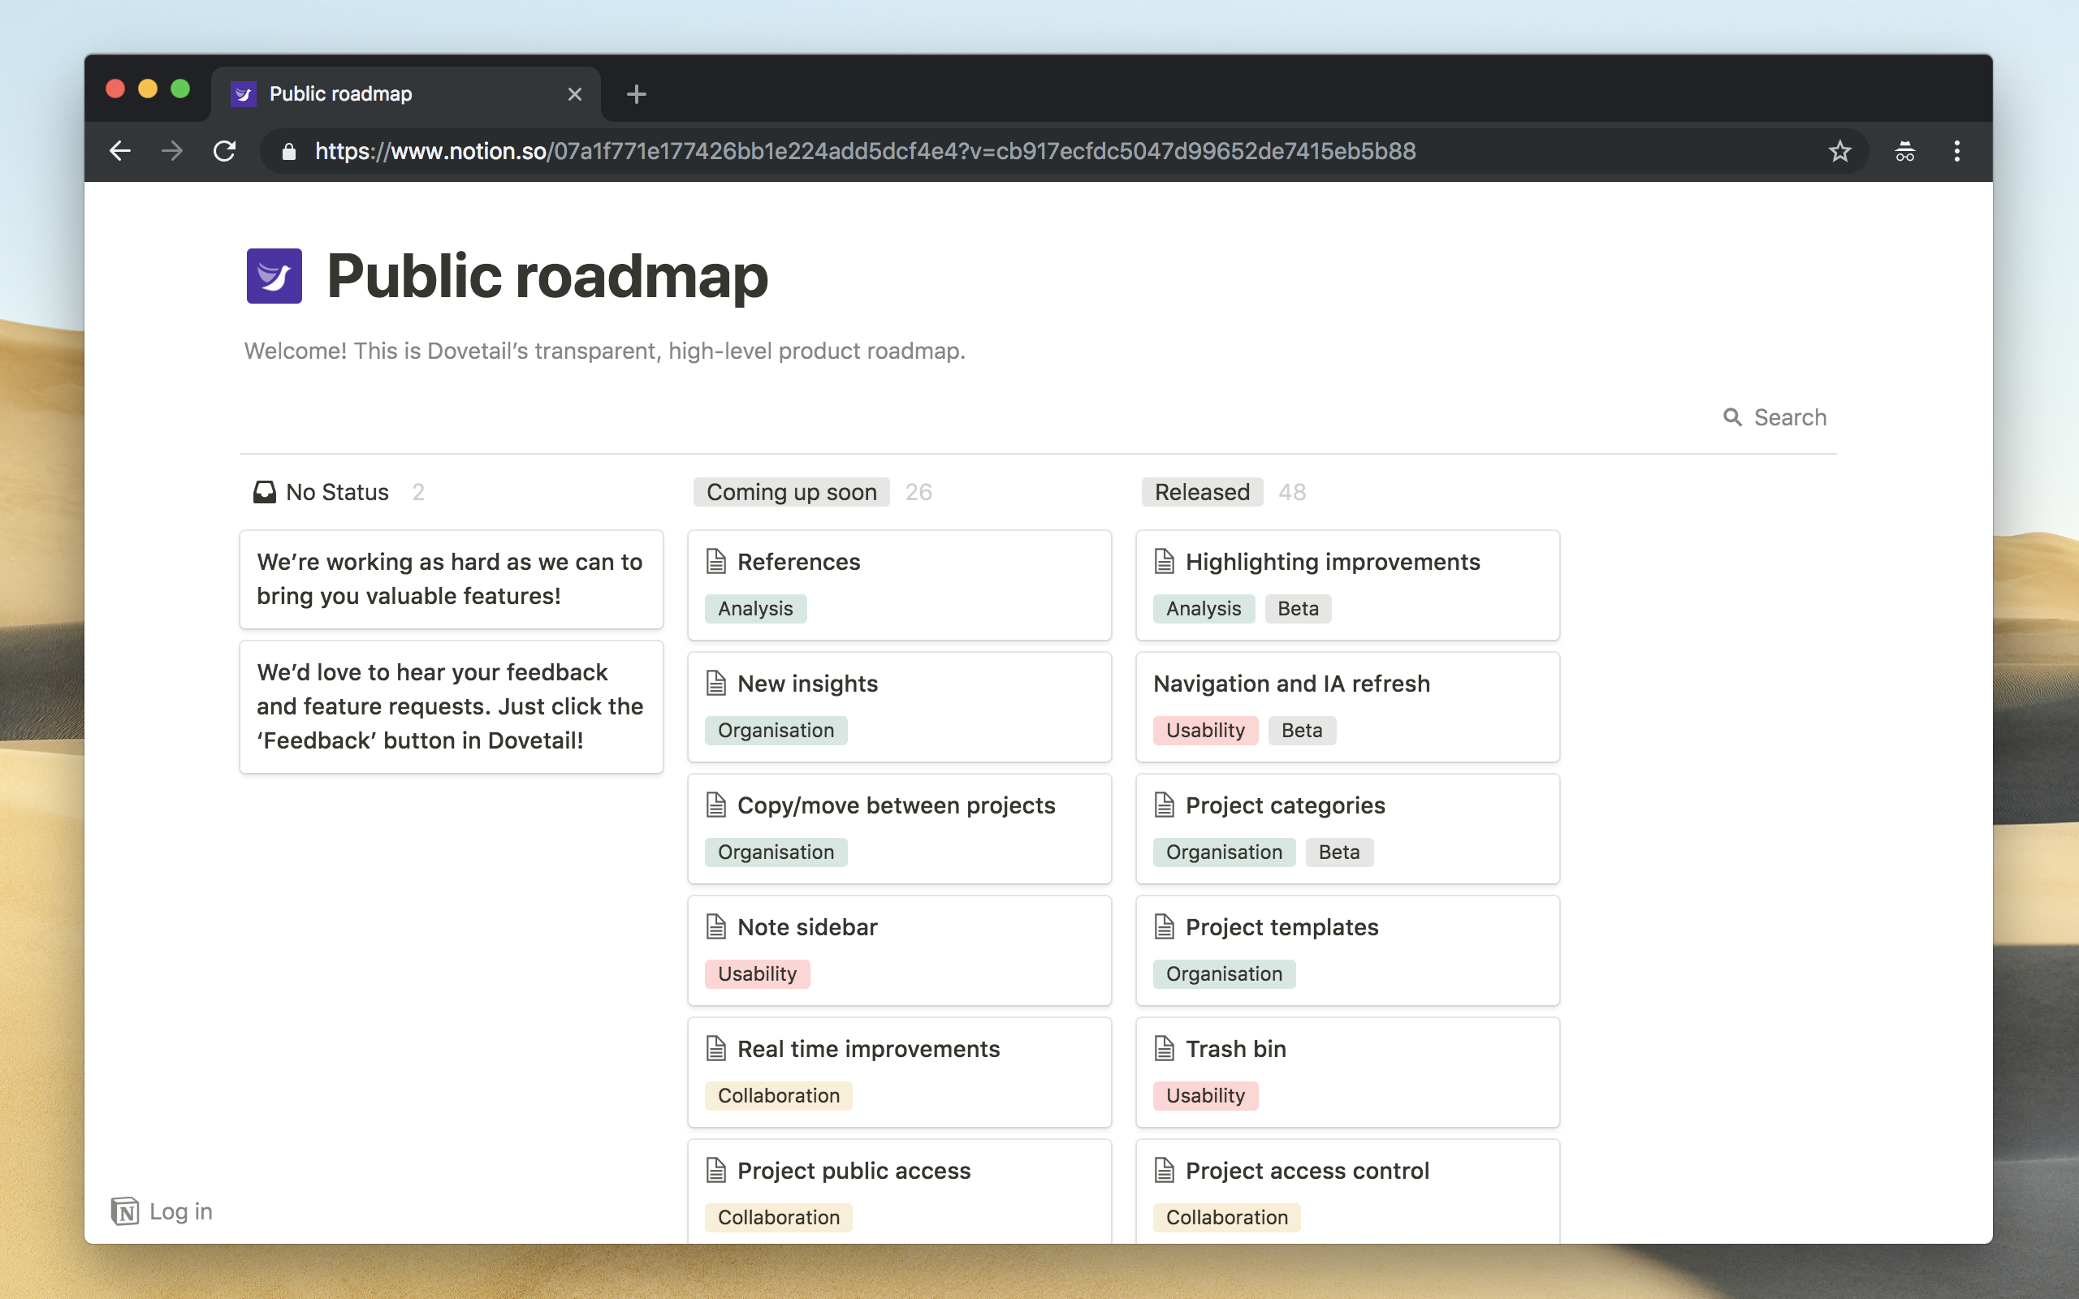Click the Log in link
The height and width of the screenshot is (1299, 2079).
pyautogui.click(x=180, y=1211)
